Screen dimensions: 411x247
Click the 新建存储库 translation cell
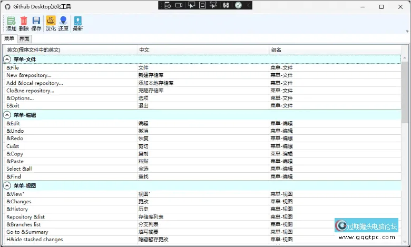point(203,75)
